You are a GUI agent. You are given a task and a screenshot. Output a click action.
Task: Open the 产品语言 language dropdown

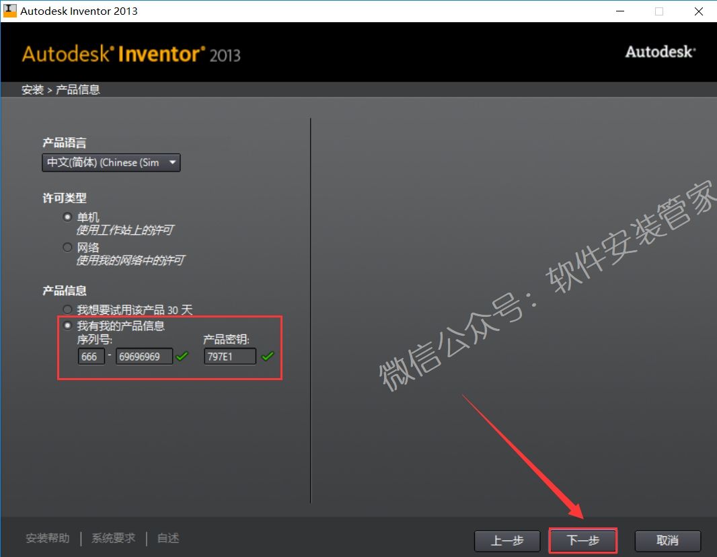111,162
